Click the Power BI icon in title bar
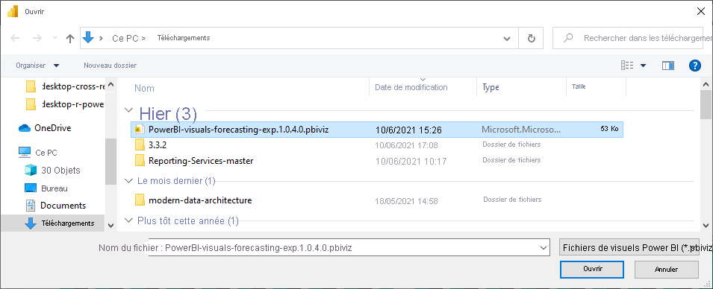Screen dimensions: 713x289 click(12, 12)
